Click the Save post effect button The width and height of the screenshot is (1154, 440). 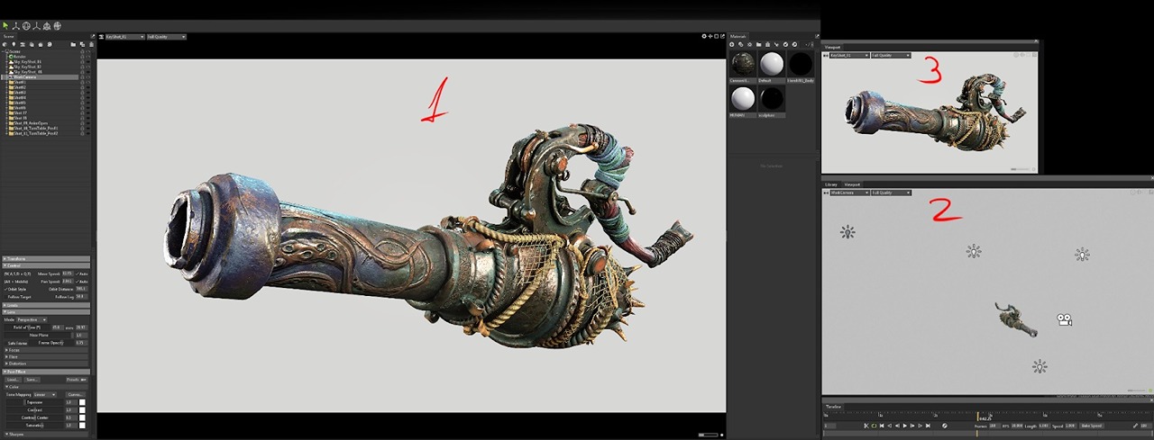tap(32, 380)
